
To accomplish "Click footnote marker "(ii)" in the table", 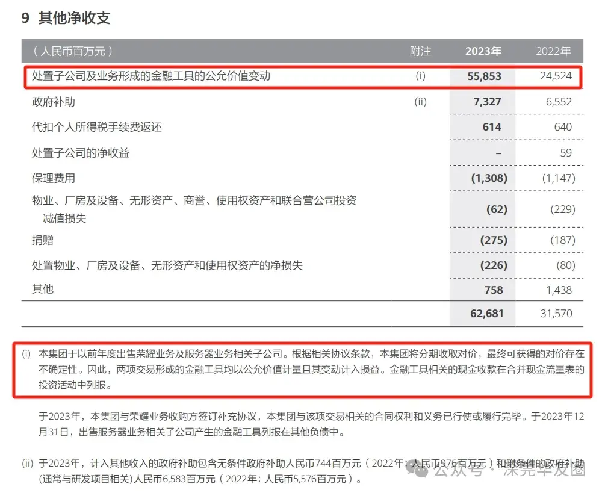I will point(420,102).
